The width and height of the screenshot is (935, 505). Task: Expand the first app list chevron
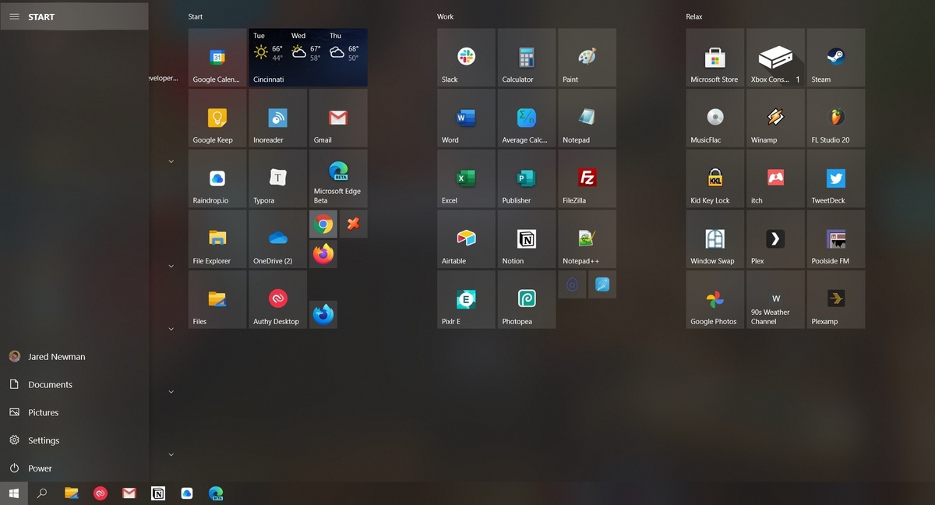(171, 162)
